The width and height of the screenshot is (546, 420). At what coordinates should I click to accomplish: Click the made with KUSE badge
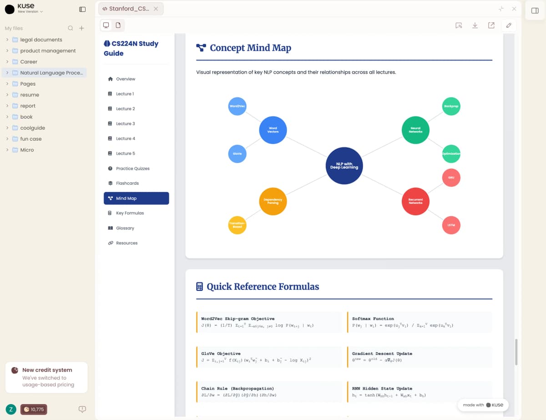click(483, 405)
